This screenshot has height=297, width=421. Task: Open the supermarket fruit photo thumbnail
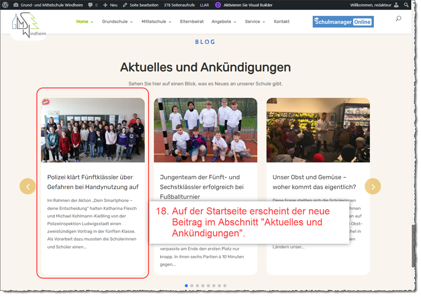click(x=318, y=130)
